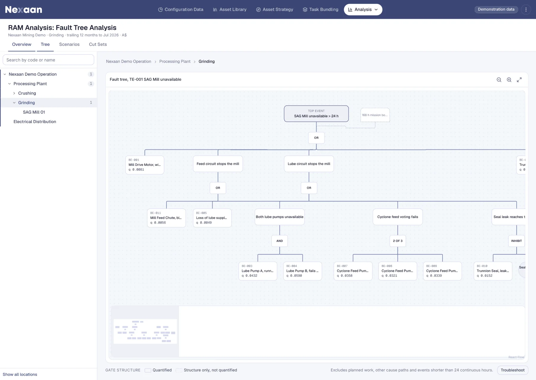Select Feed circuit stops the mill node
The image size is (536, 380).
218,164
